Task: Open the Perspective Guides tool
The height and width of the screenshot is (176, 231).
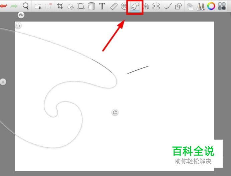Action: pos(146,6)
